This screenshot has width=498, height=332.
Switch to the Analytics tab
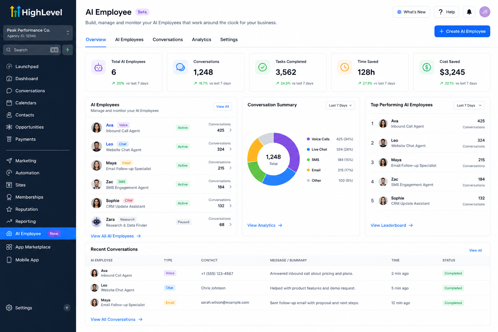pos(202,40)
